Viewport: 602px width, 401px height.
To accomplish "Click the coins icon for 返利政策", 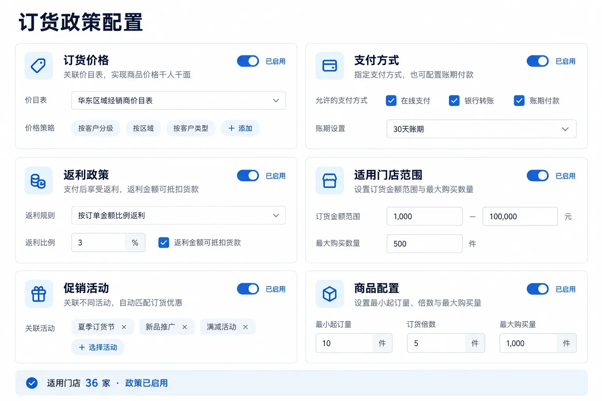I will point(38,181).
